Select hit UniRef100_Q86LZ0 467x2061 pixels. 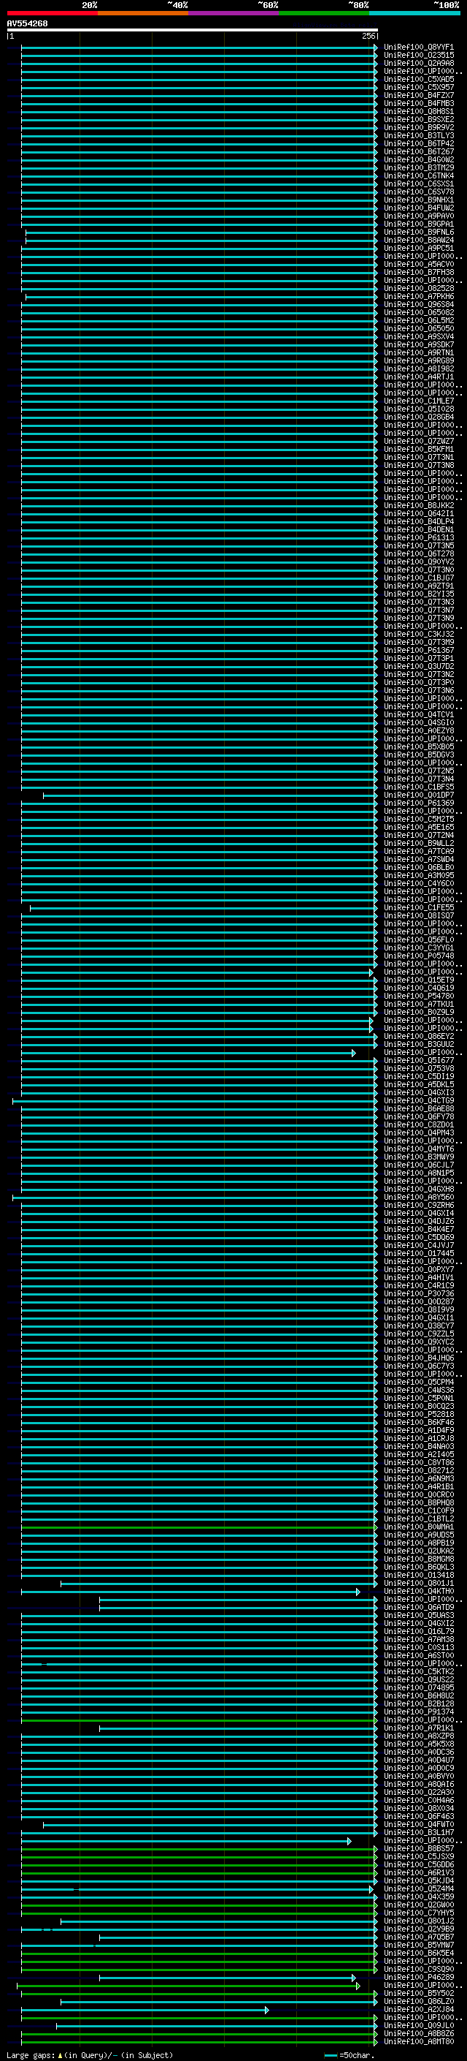pos(418,2001)
